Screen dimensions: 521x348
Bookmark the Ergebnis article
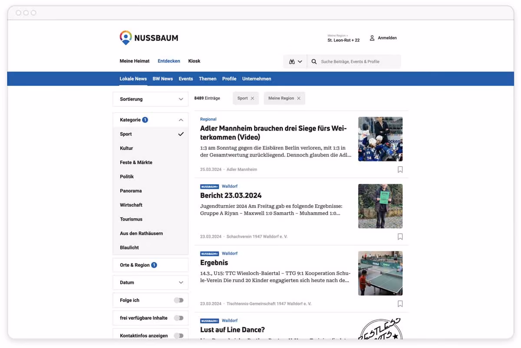click(x=400, y=304)
